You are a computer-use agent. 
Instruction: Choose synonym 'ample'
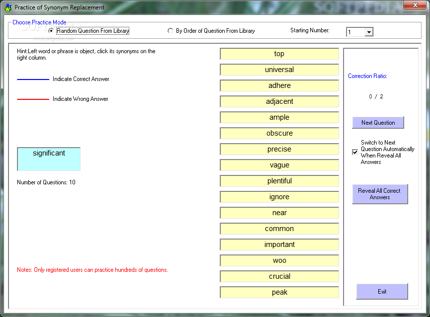(279, 118)
